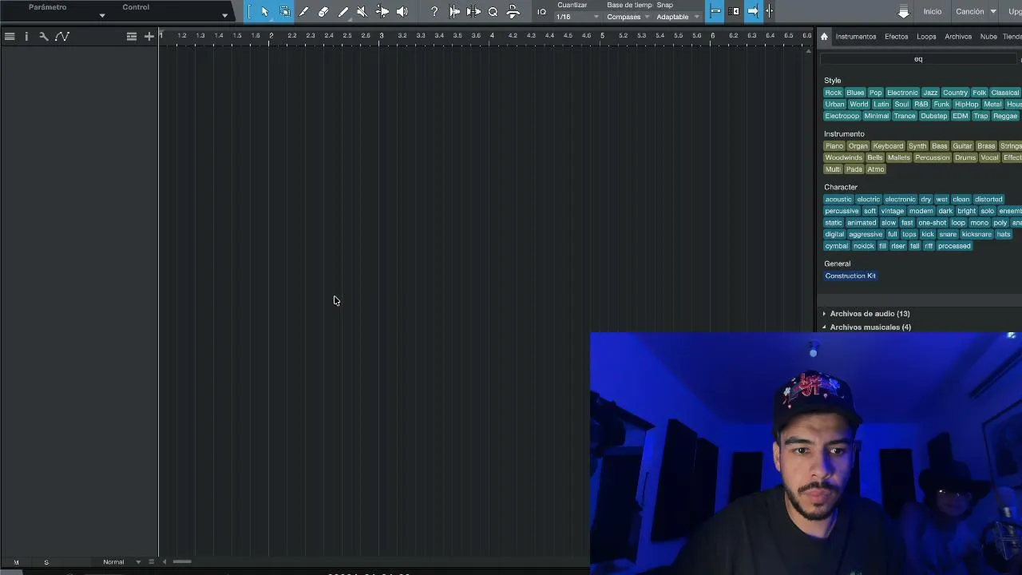The width and height of the screenshot is (1022, 575).
Task: Click bar 5 on the timeline ruler
Action: pyautogui.click(x=602, y=36)
